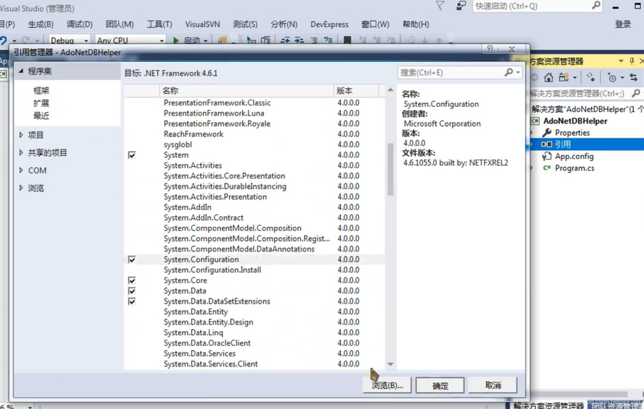Click the assembly list scrollbar thumb

coord(390,169)
